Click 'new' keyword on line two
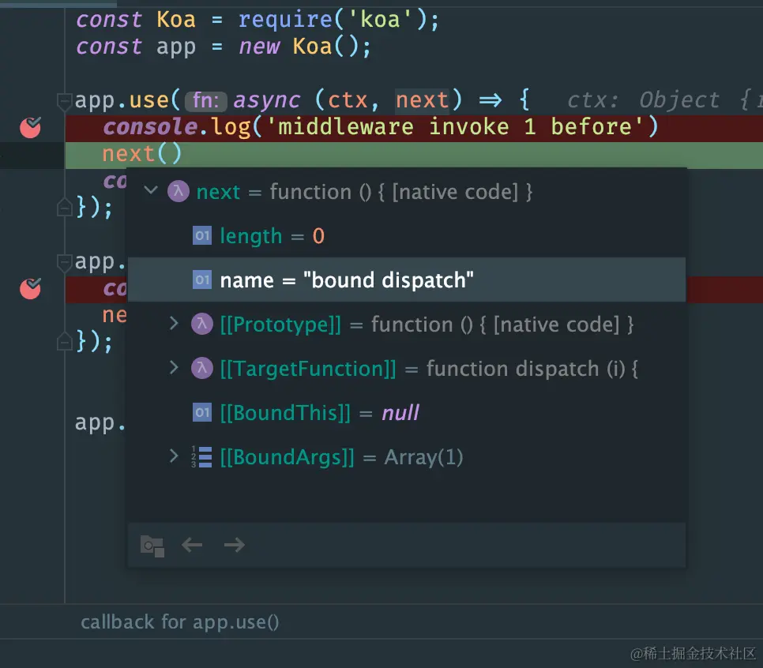The image size is (763, 668). click(x=259, y=47)
